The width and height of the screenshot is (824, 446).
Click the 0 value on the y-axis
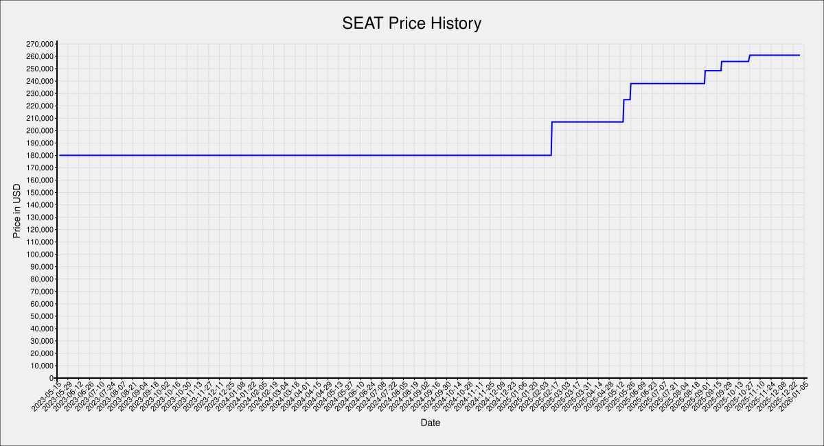coord(51,378)
